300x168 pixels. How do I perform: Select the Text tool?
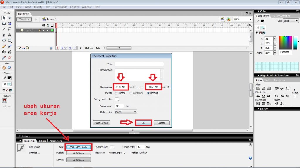click(10, 35)
